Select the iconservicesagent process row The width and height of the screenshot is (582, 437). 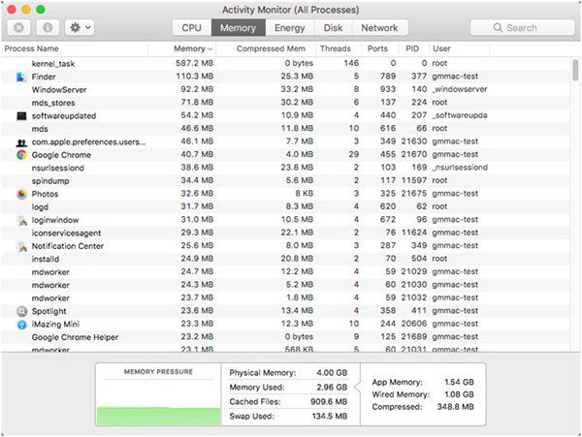(286, 233)
